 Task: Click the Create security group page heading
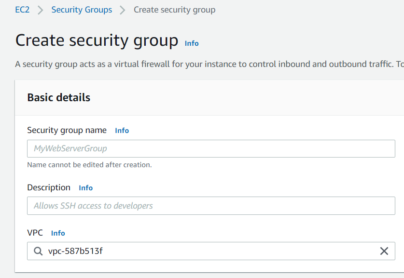97,40
